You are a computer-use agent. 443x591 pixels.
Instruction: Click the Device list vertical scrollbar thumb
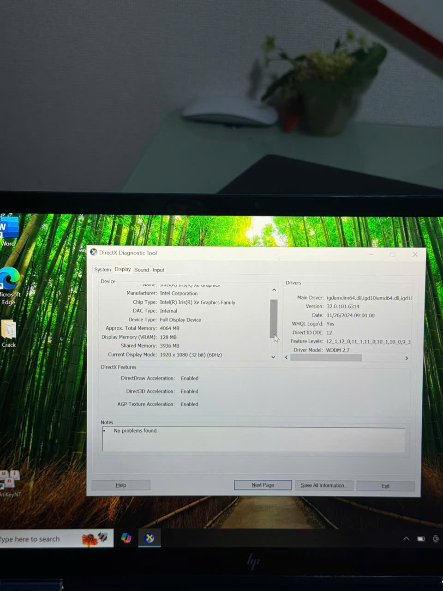(274, 319)
